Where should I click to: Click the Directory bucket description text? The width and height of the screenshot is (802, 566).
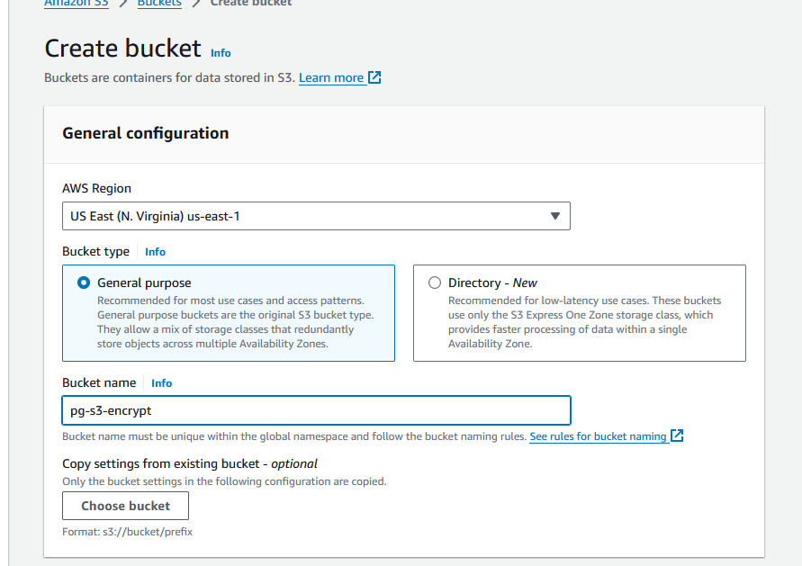(x=584, y=322)
